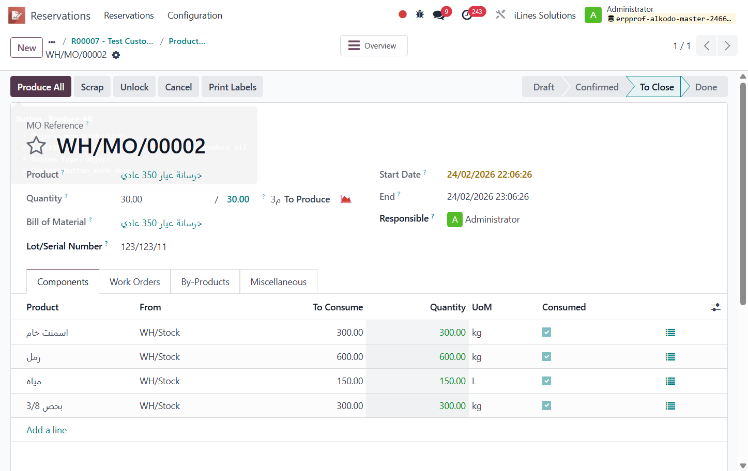Select the Components tab
Viewport: 748px width, 471px height.
63,281
